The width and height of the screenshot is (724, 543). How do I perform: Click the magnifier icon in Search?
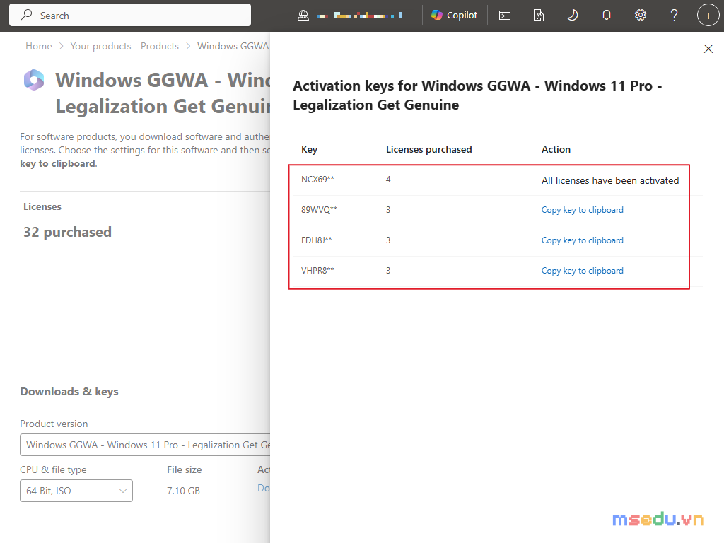pos(26,16)
